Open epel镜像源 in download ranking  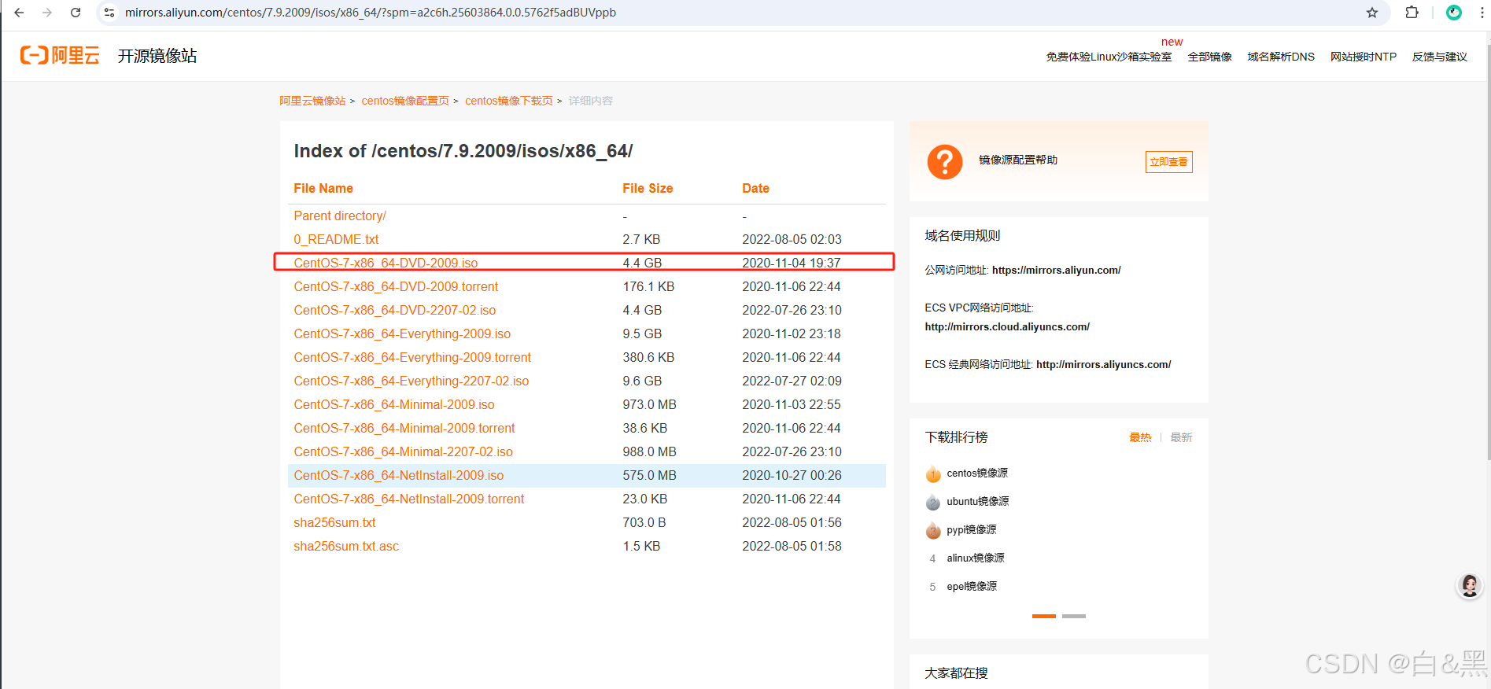972,586
